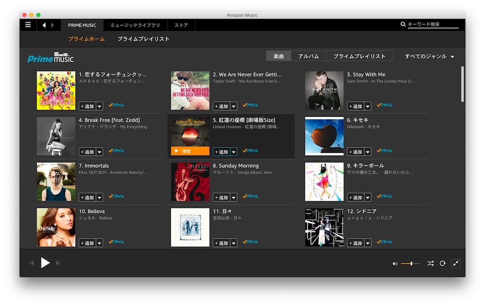Preview 紅蓮の座標 with orange 視聴 button
The width and height of the screenshot is (485, 305).
(190, 151)
